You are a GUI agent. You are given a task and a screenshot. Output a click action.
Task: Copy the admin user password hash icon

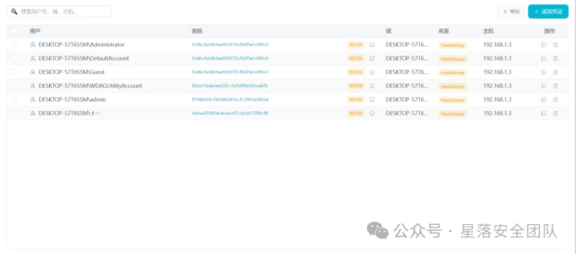372,100
